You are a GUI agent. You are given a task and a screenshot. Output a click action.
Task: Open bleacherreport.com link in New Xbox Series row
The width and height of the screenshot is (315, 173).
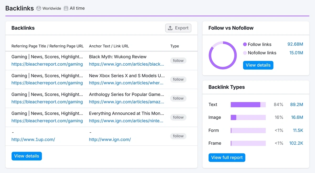(47, 83)
